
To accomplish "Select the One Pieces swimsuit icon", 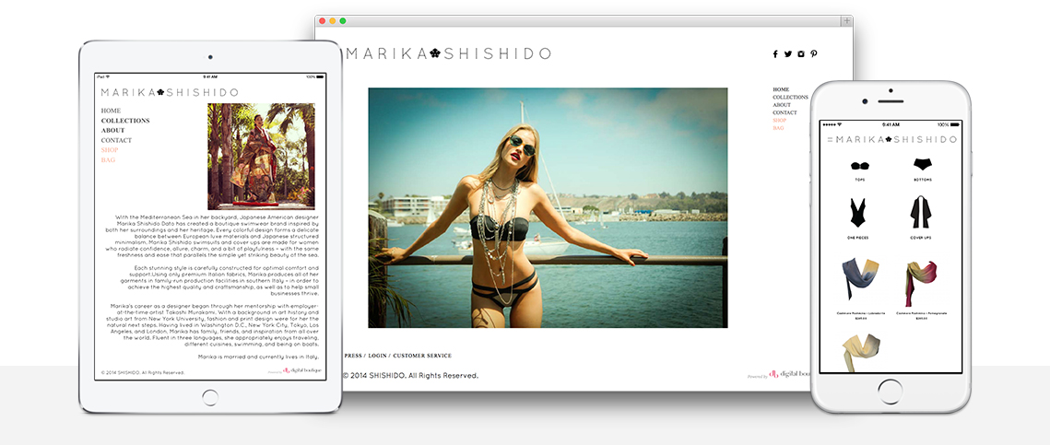I will 859,213.
